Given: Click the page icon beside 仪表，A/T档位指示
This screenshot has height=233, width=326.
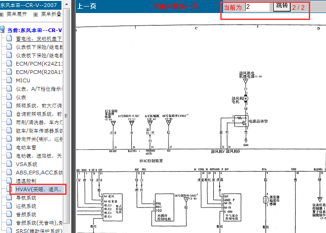Looking at the screenshot, I should [x=9, y=88].
